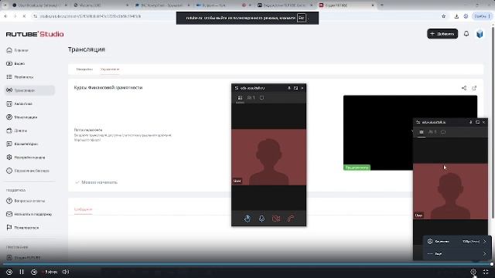The height and width of the screenshot is (278, 495).
Task: Go back with the browser arrow
Action: point(5,16)
